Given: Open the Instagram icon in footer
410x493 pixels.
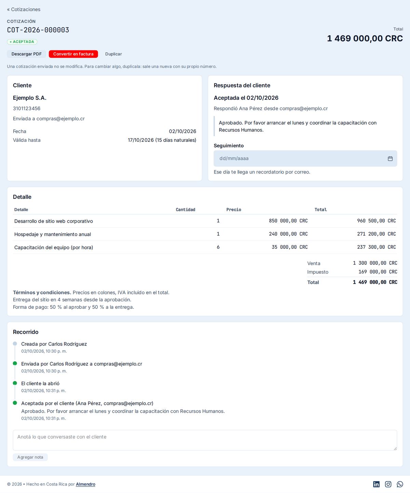Looking at the screenshot, I should coord(388,484).
